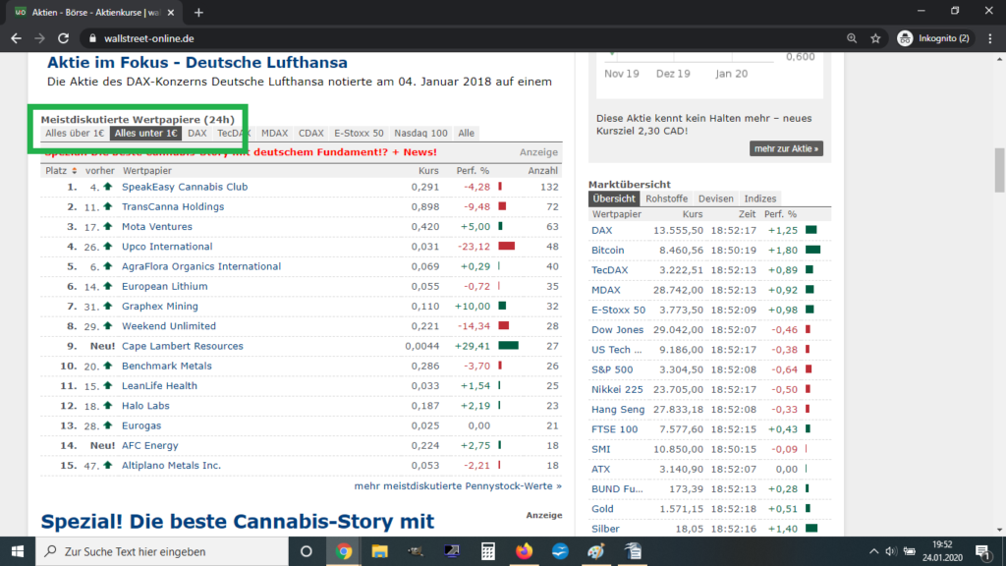Open AFC Energy stock link
The height and width of the screenshot is (566, 1006).
[150, 445]
